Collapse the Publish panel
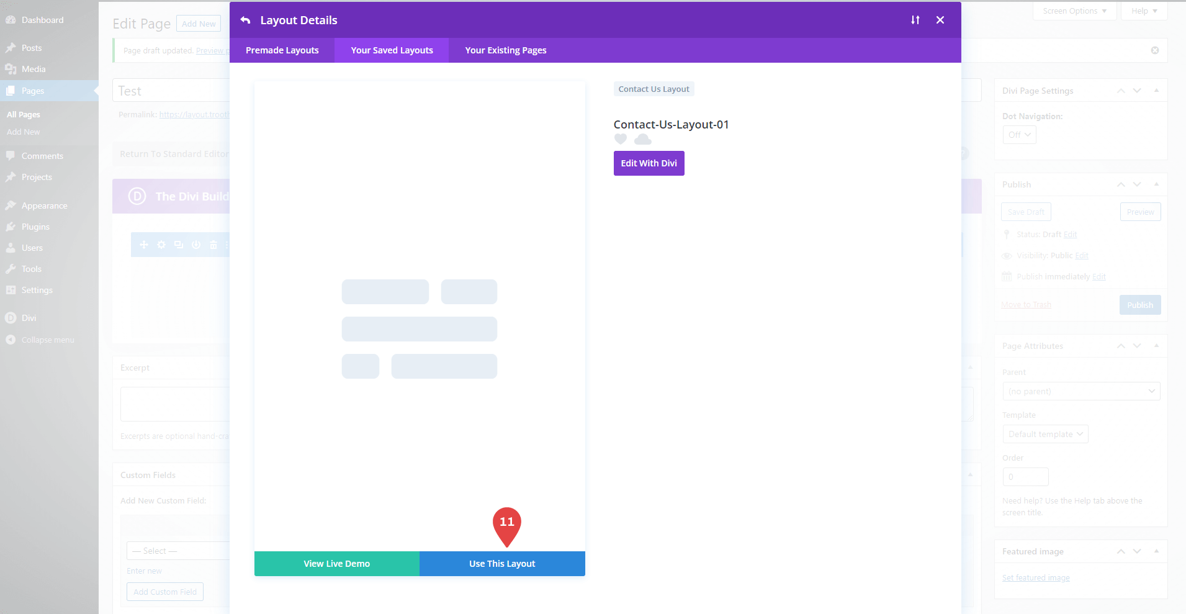This screenshot has width=1186, height=614. (x=1156, y=184)
